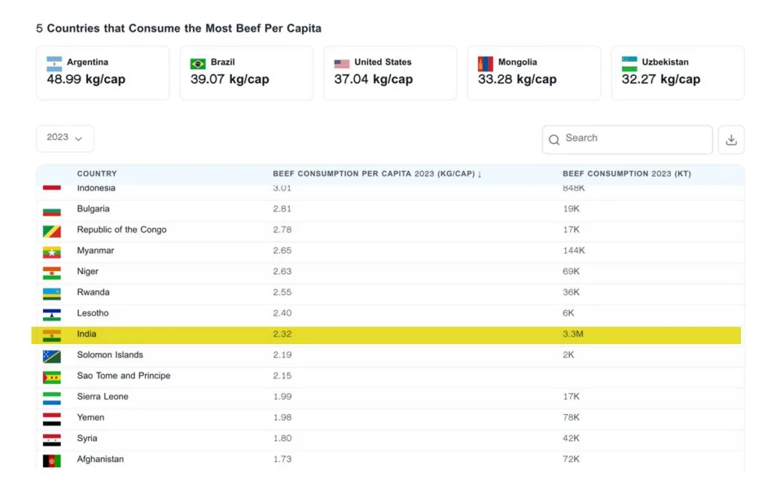This screenshot has width=771, height=493.
Task: Click the download icon button
Action: tap(730, 140)
